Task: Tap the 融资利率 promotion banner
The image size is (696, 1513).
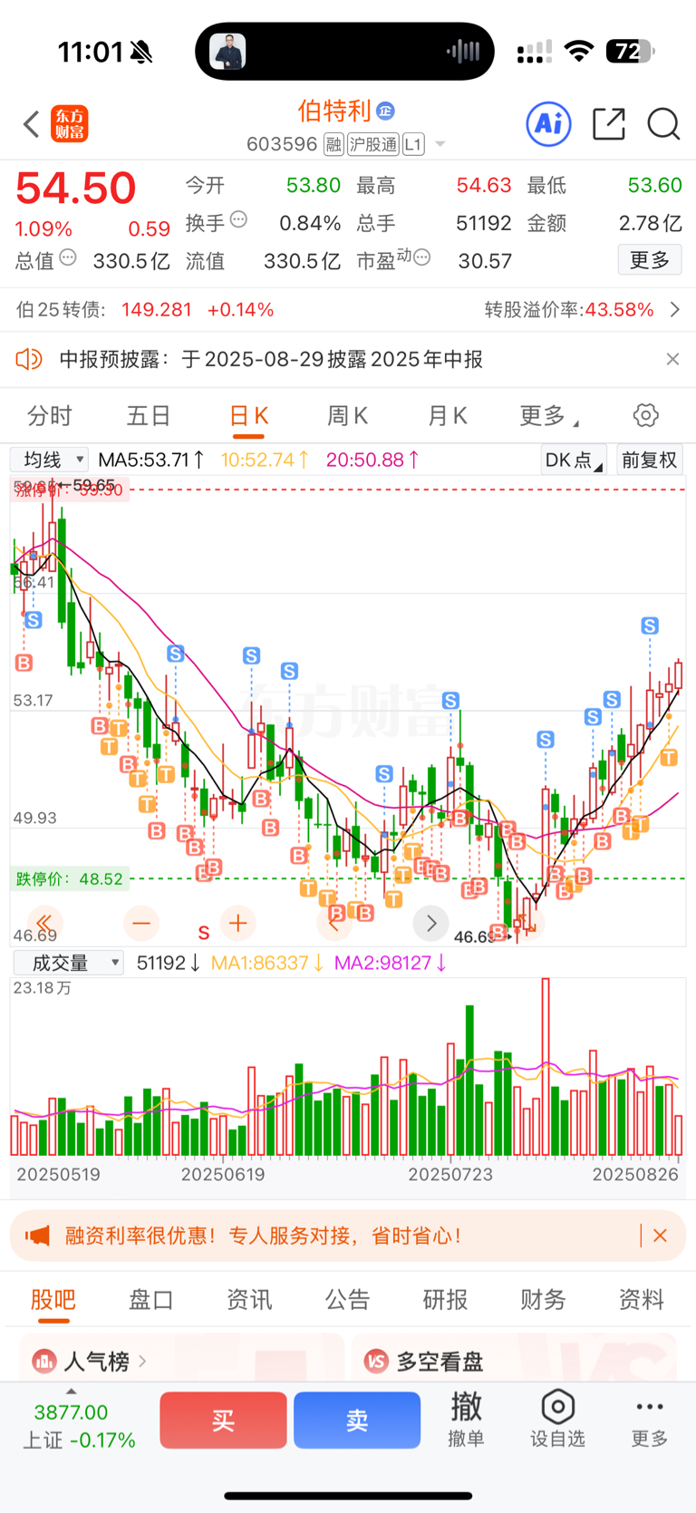Action: coord(348,1236)
